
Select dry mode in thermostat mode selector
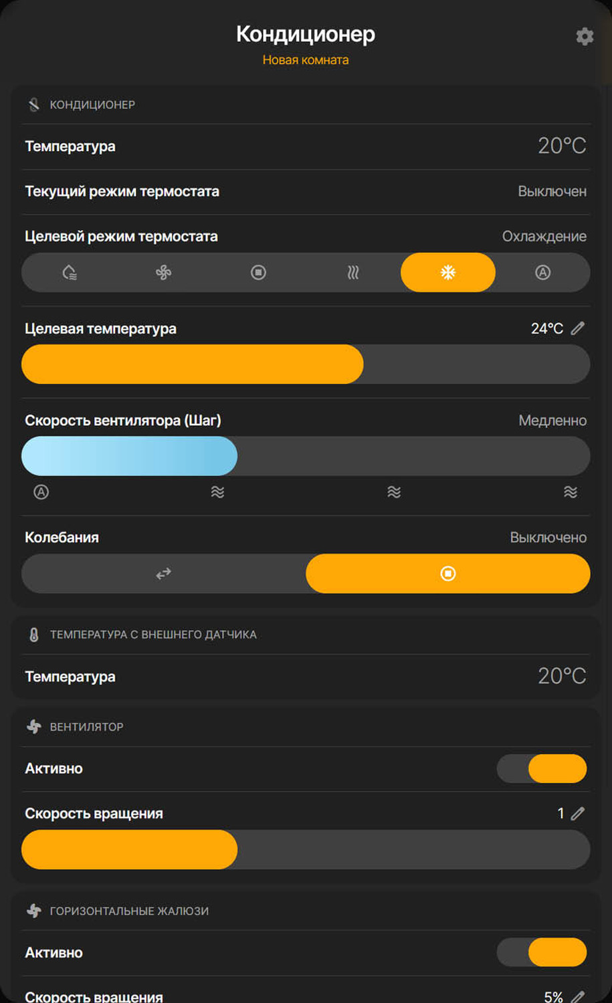[70, 272]
